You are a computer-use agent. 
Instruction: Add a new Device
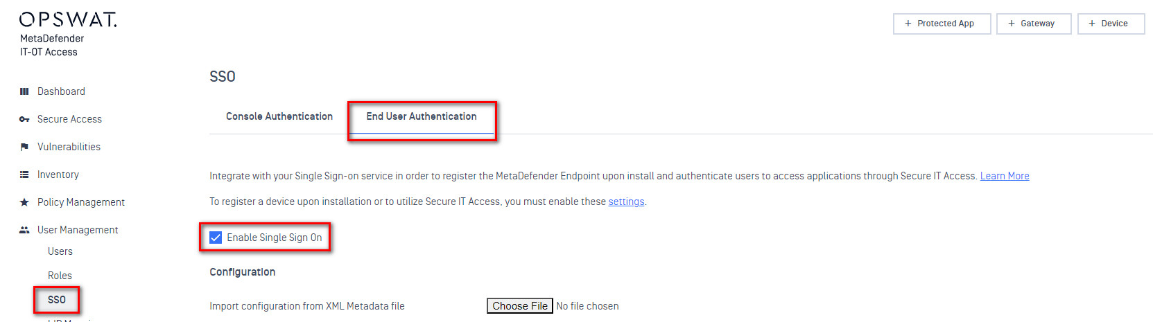(1110, 24)
